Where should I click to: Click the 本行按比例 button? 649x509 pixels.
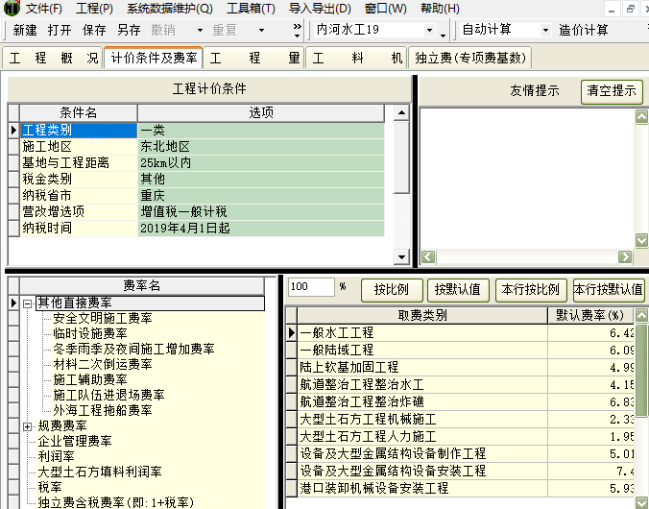[530, 289]
